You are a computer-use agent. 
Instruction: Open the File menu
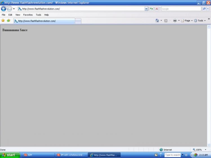click(x=4, y=15)
